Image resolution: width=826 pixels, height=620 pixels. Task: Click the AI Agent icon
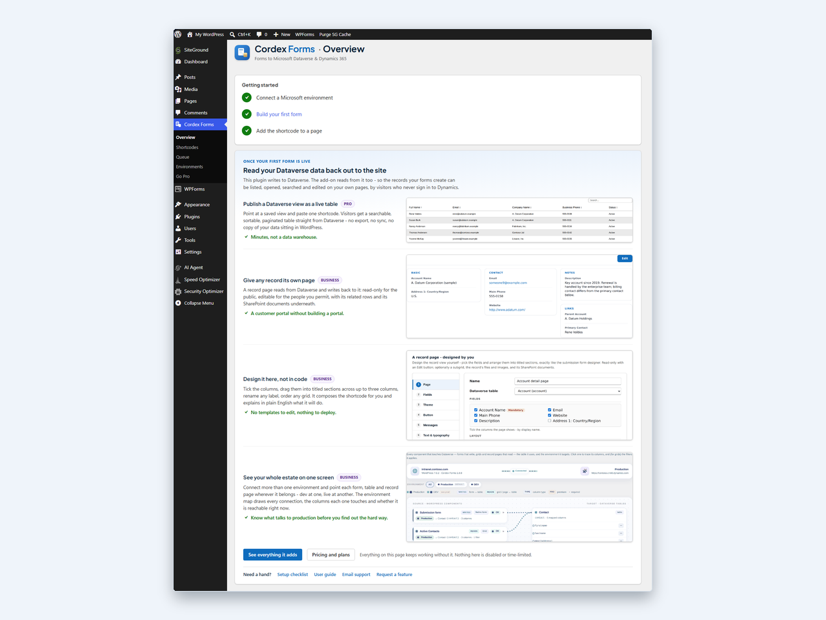coord(178,267)
